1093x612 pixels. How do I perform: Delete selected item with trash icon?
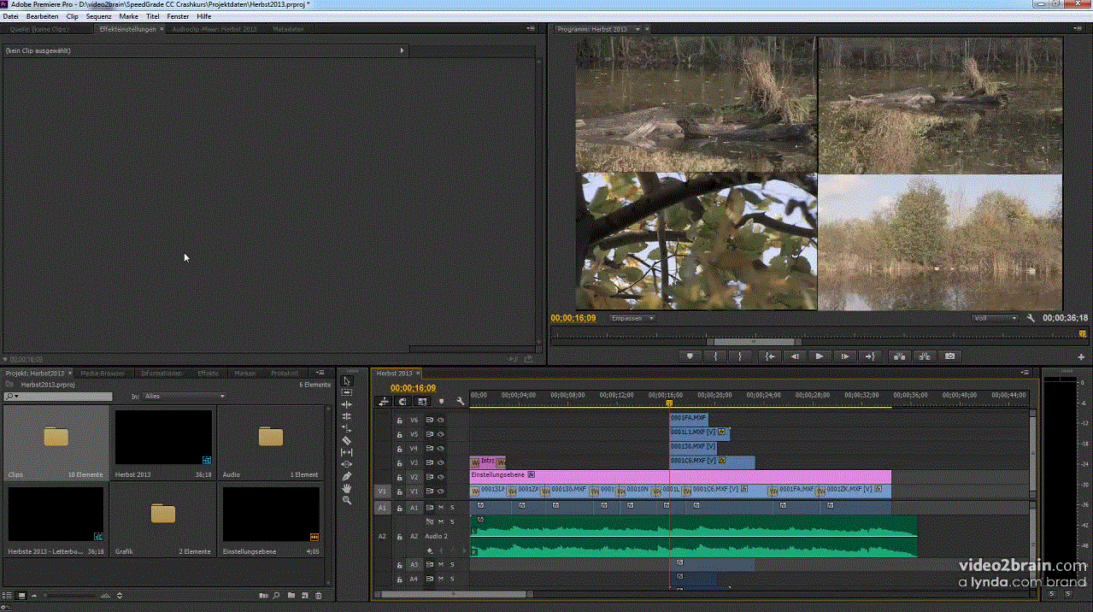tap(319, 595)
